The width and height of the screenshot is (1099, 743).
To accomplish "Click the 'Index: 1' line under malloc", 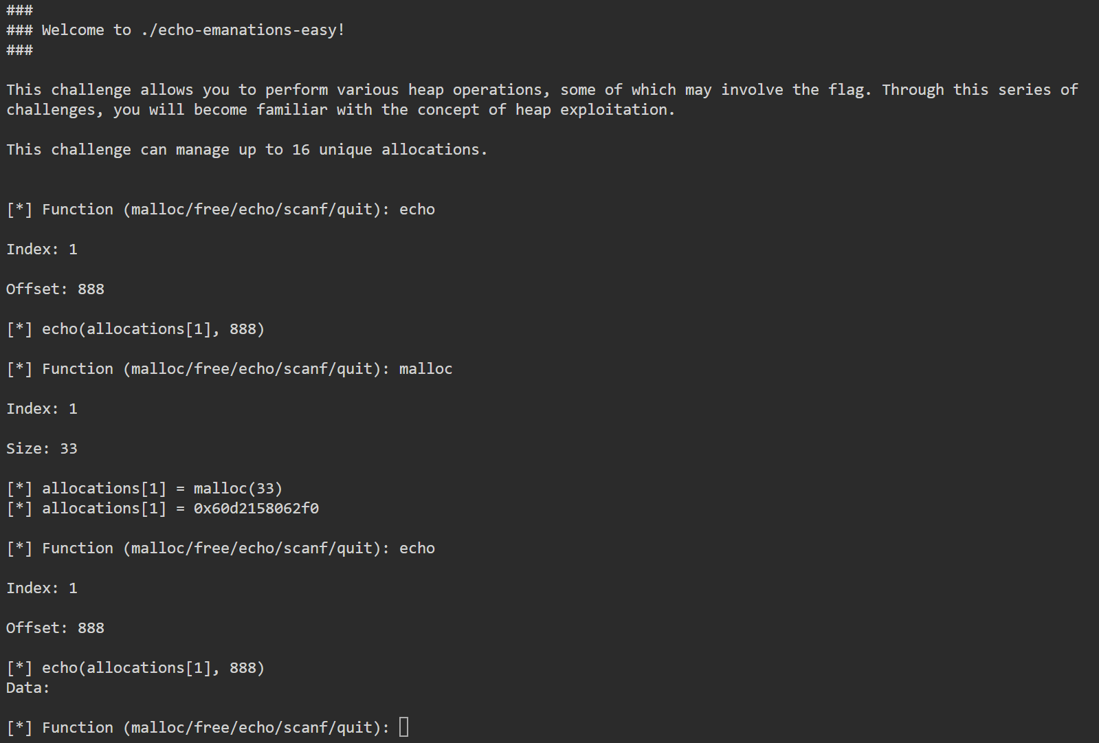I will [42, 408].
